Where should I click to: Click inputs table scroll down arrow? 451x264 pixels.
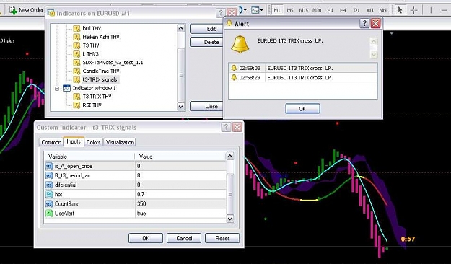[229, 219]
